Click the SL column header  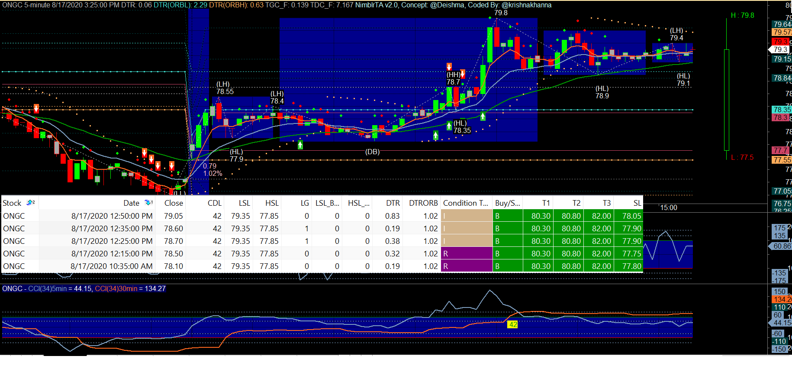637,203
